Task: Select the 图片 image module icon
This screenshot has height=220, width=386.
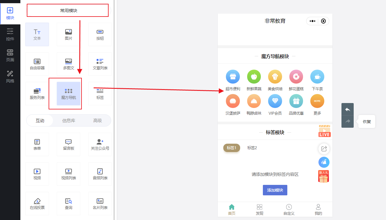Action: (x=68, y=34)
